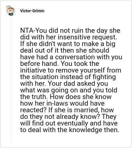The width and height of the screenshot is (132, 148).
Task: Click the line "reacted? If she is married, how"
Action: [67, 110]
